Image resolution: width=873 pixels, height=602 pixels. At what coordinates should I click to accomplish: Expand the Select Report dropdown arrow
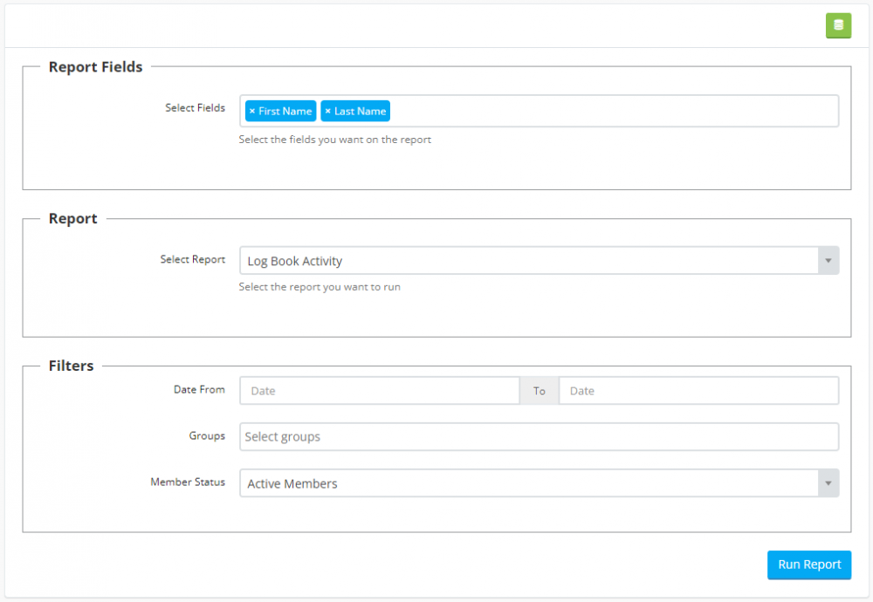tap(828, 261)
